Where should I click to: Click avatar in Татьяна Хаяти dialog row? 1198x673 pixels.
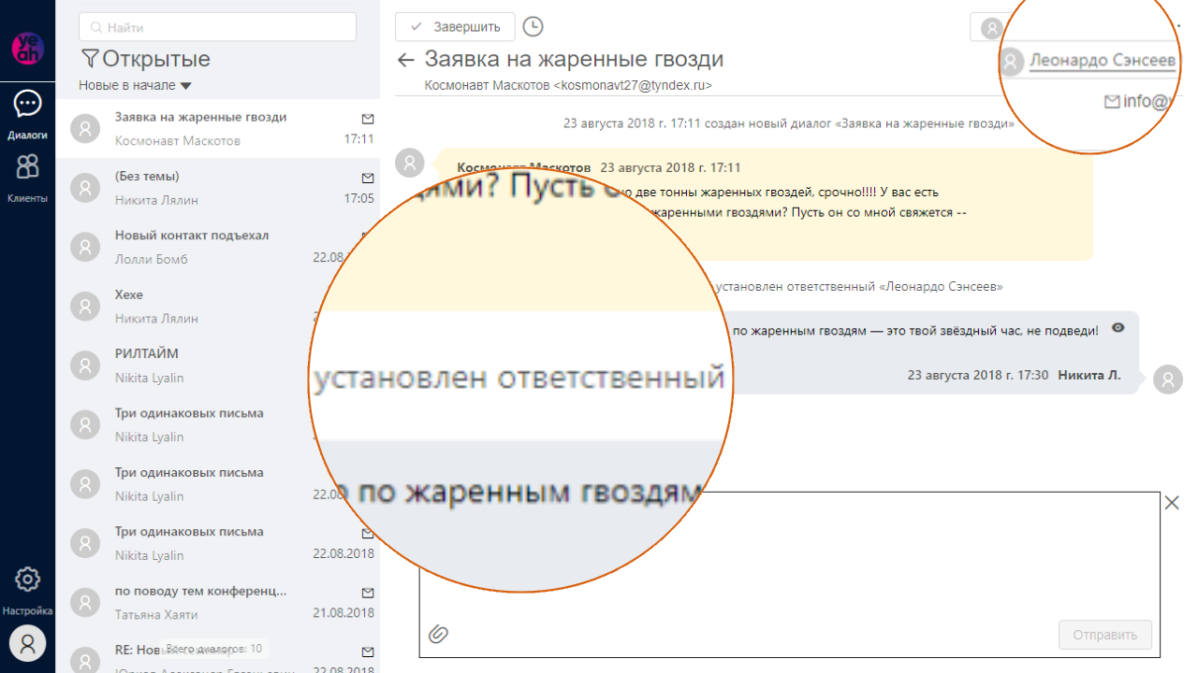tap(85, 603)
